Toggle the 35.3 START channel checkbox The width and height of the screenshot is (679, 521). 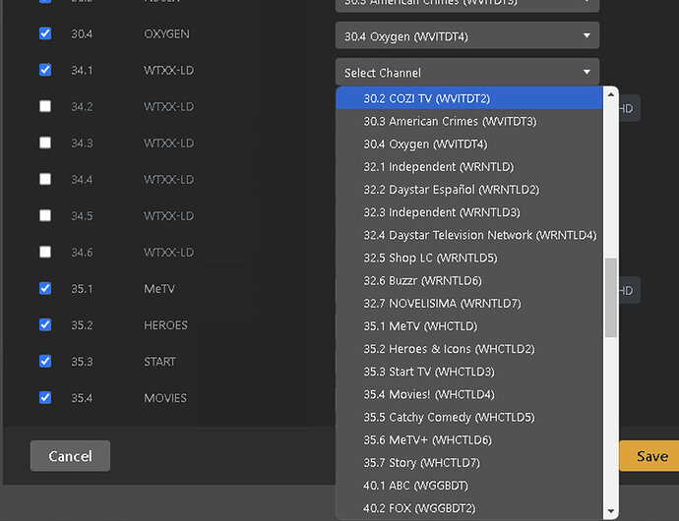[45, 361]
